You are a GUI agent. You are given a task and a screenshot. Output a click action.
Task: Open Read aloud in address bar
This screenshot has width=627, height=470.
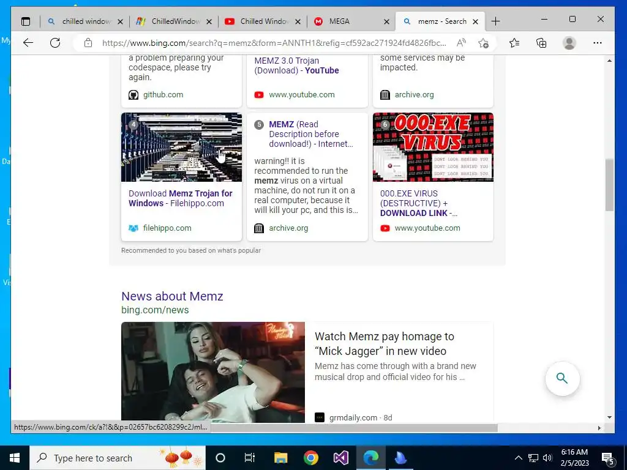coord(461,43)
